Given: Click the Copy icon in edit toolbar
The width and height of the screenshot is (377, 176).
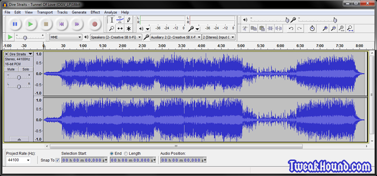Looking at the screenshot, I should (x=254, y=28).
